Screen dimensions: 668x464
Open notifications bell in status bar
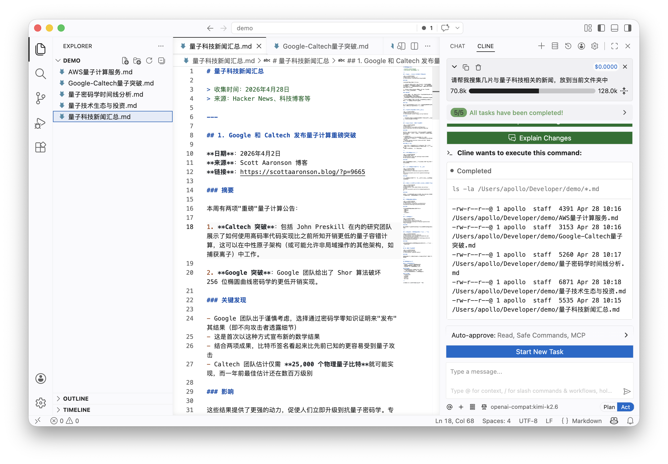(630, 421)
